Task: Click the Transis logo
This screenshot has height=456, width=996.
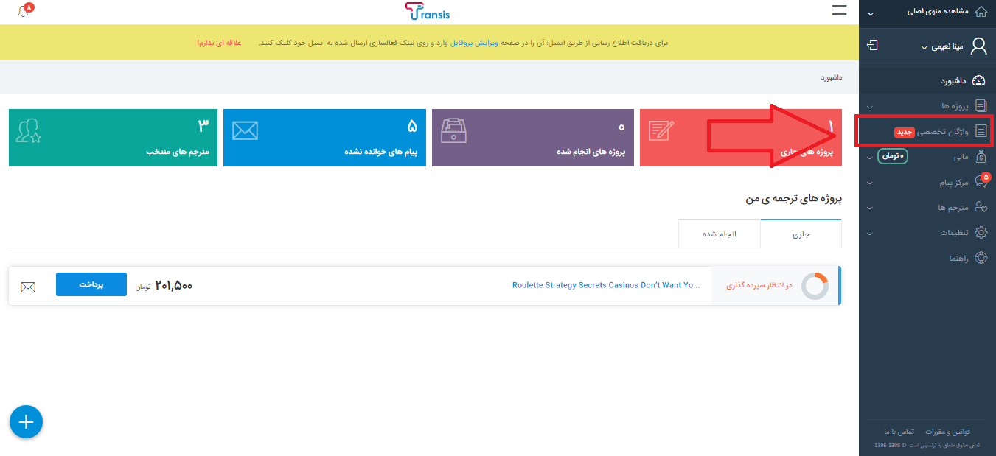Action: (x=428, y=11)
